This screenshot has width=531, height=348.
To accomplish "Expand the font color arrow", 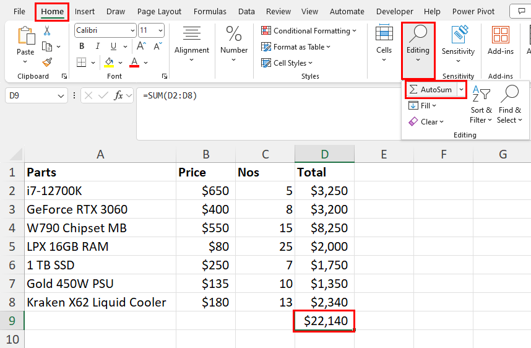I will tap(145, 63).
